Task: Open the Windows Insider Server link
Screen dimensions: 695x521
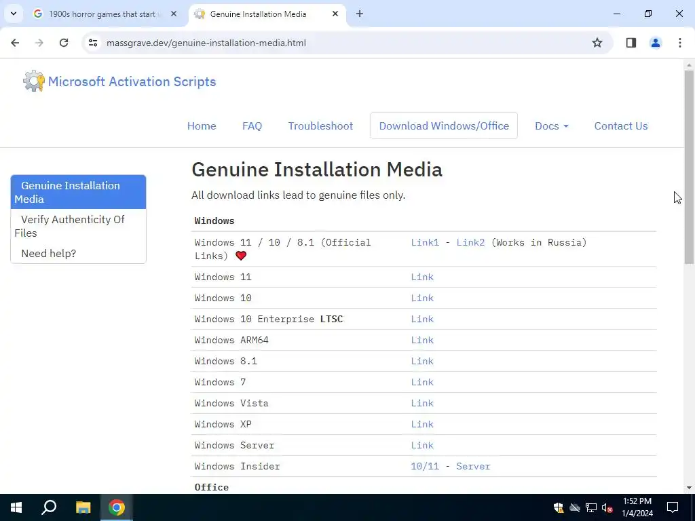Action: (x=473, y=467)
